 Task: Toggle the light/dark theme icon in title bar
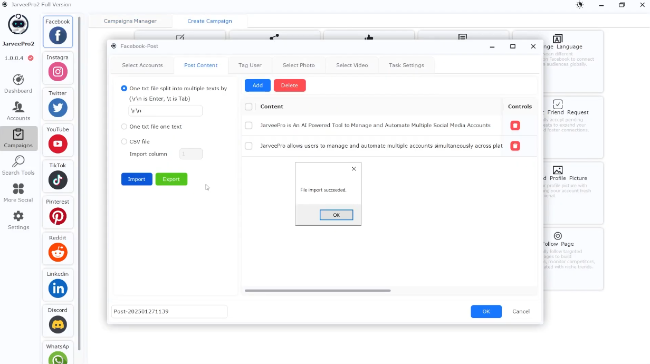pyautogui.click(x=580, y=5)
